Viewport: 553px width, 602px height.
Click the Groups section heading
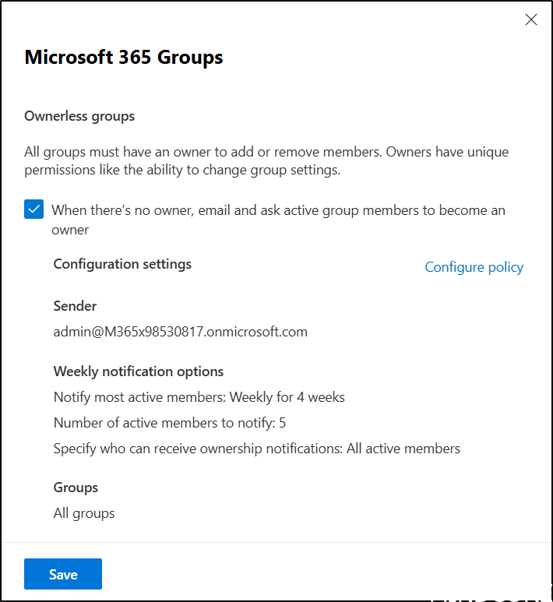point(76,488)
